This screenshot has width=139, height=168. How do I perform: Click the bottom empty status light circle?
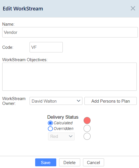87,136
